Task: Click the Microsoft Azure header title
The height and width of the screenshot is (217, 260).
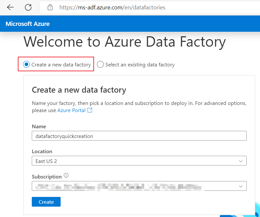Action: click(x=28, y=24)
